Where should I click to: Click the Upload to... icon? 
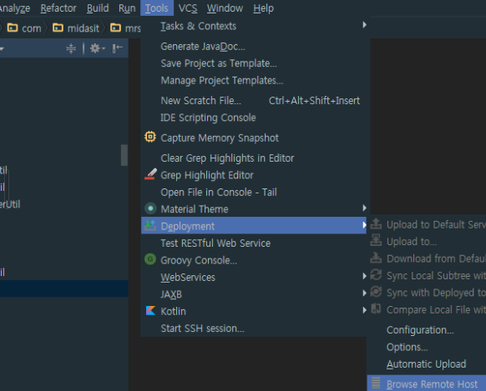tap(376, 240)
